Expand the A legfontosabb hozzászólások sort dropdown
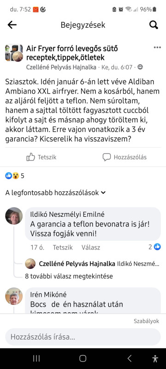This screenshot has height=369, width=166. point(55,193)
